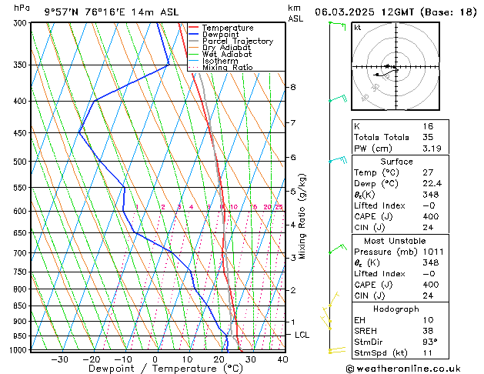The width and height of the screenshot is (484, 374).
Task: Click the yellow wind barb at 1000 hPa
Action: (337, 349)
